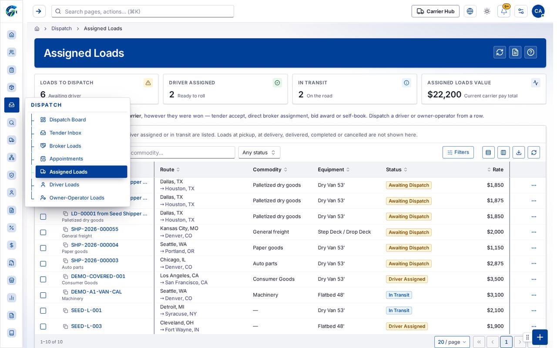This screenshot has width=557, height=348.
Task: Sort by the Equipment column header
Action: click(x=334, y=170)
